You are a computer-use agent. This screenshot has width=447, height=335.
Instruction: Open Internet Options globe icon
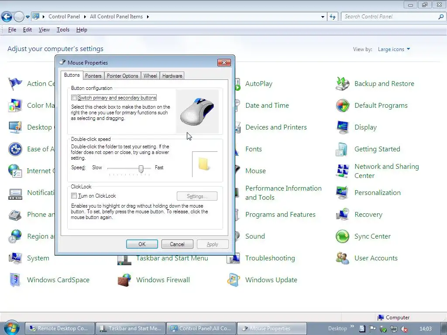point(15,171)
